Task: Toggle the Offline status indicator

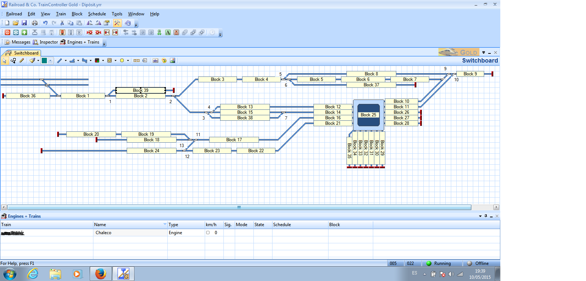Action: coord(470,263)
